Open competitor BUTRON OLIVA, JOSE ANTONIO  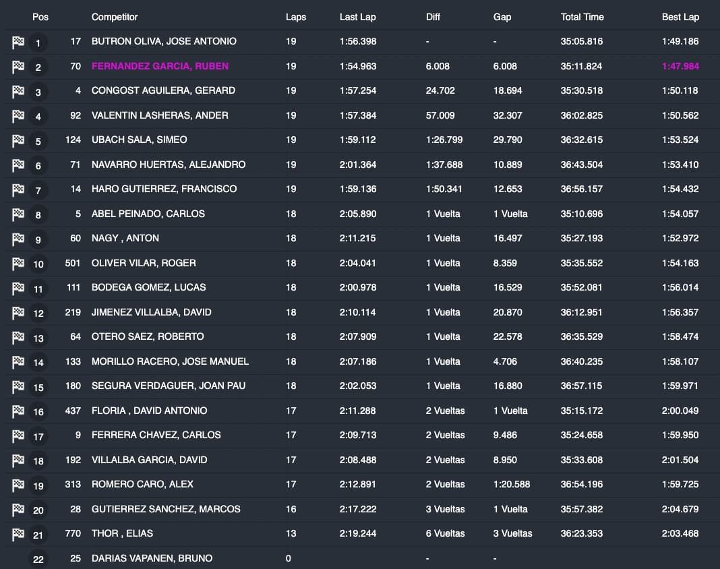coord(164,41)
